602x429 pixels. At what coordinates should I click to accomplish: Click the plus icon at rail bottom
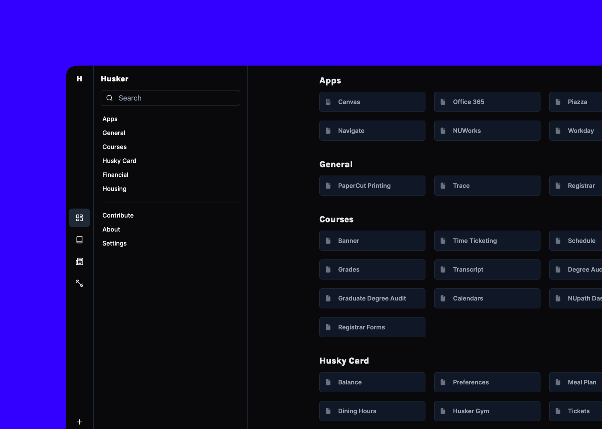[x=79, y=422]
